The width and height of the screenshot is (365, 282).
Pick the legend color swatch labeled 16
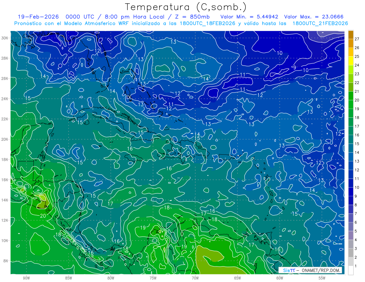[x=351, y=131]
